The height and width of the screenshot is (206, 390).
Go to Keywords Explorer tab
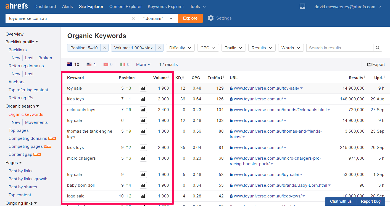pos(166,7)
